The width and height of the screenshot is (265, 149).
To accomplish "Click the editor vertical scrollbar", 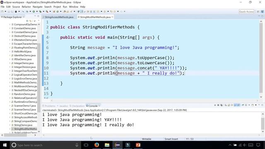I will (261, 58).
